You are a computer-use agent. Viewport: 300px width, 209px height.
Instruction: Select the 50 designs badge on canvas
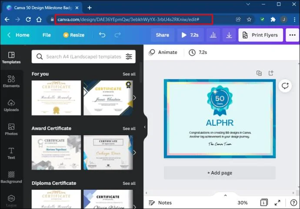click(220, 101)
